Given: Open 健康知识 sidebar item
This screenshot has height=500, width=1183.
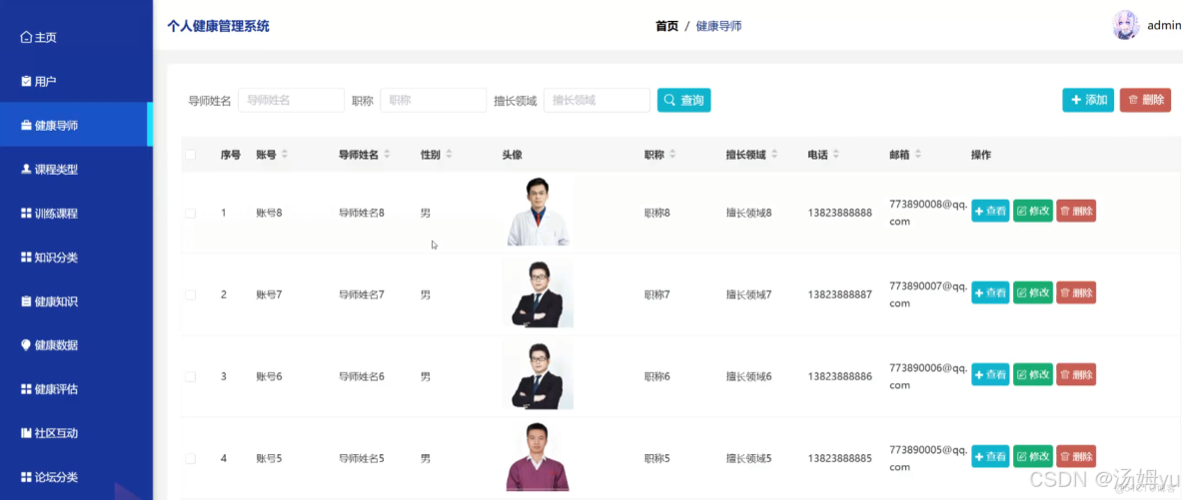Looking at the screenshot, I should point(76,301).
